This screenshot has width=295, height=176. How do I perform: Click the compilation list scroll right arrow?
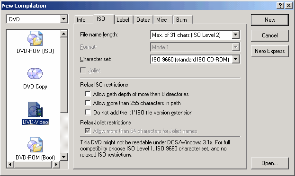pos(56,165)
